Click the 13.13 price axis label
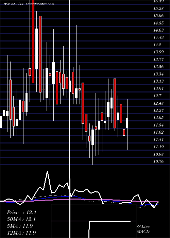170x238 pixels. 158,81
